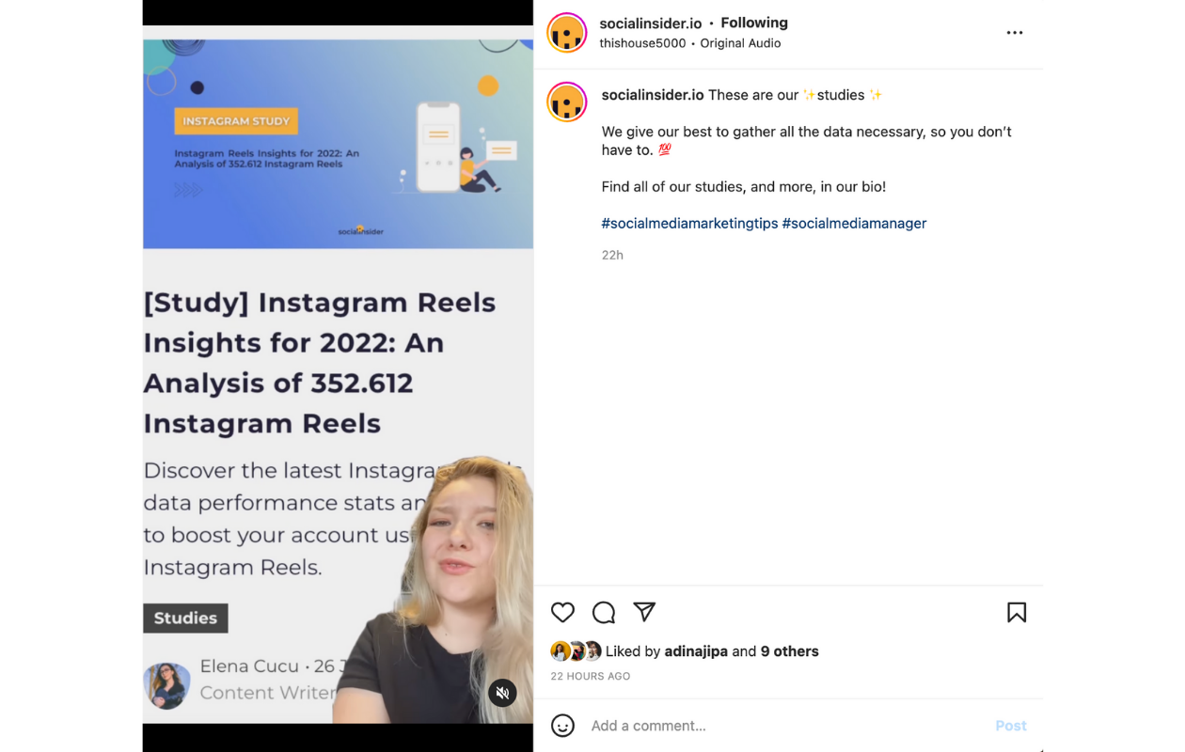Click the Post comment button
This screenshot has height=752, width=1185.
[1011, 726]
